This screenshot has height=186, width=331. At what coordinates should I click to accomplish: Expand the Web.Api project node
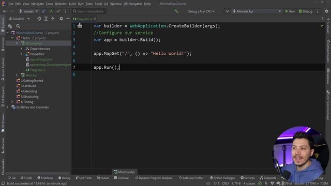pyautogui.click(x=17, y=75)
